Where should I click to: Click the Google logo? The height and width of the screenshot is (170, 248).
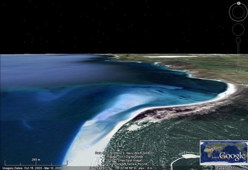pos(232,156)
